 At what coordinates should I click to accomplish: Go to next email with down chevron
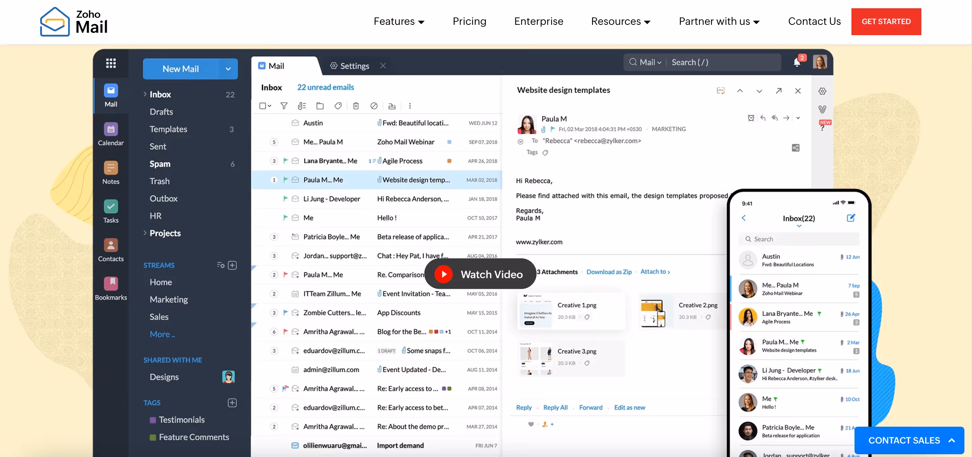[759, 91]
